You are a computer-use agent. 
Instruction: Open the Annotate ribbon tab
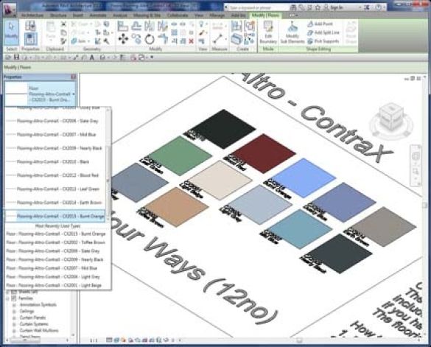98,15
